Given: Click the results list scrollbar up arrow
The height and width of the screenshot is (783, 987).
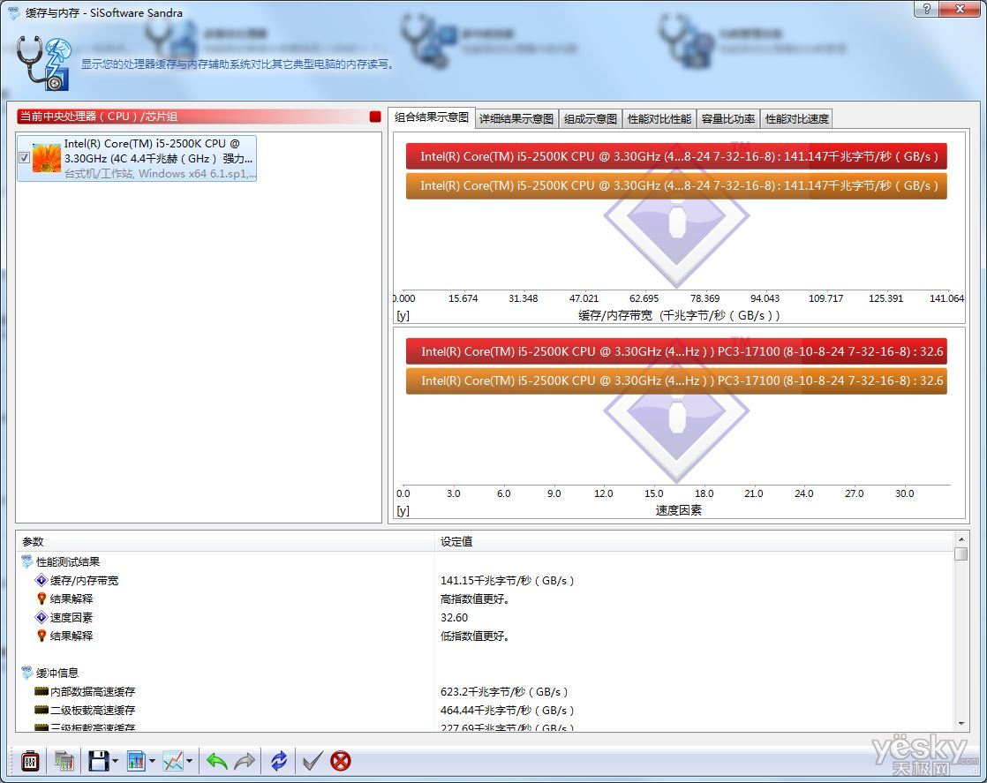Looking at the screenshot, I should [961, 539].
